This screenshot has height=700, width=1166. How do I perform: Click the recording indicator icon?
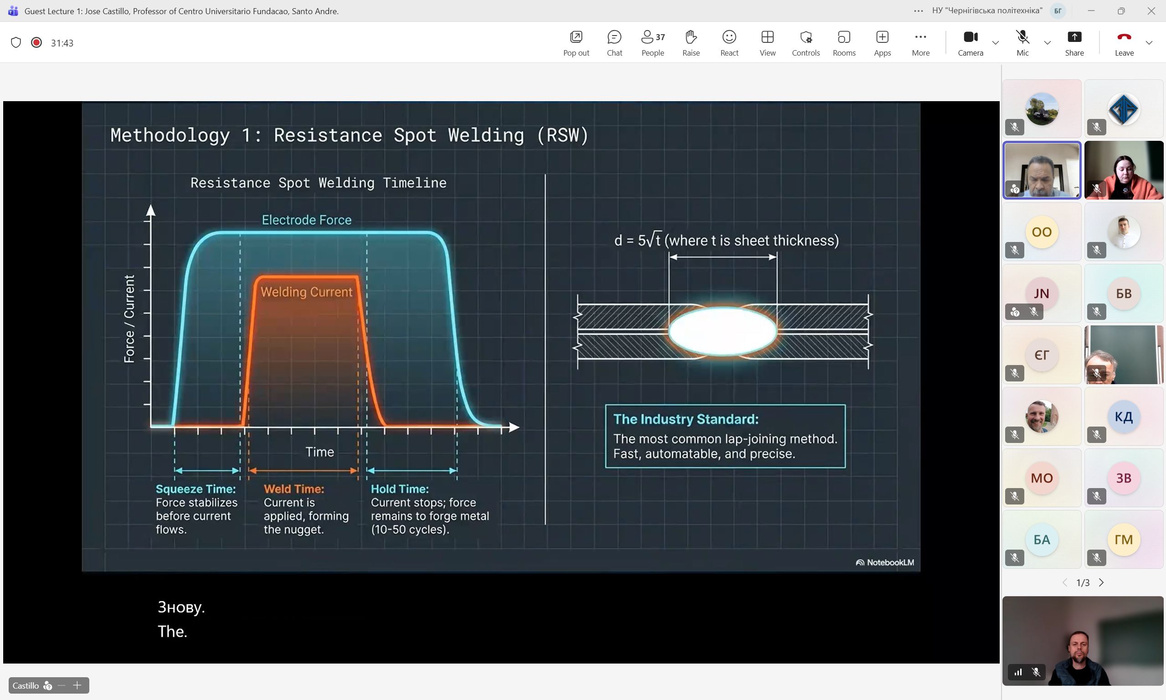point(36,42)
